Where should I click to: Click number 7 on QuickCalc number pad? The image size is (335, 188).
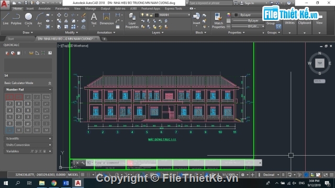pos(9,103)
